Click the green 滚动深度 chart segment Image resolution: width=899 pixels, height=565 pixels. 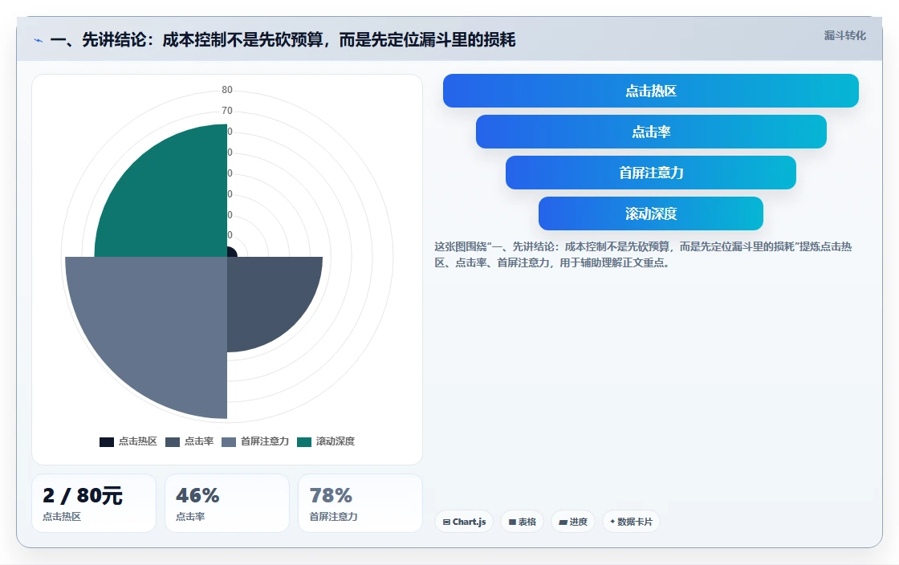tap(172, 201)
